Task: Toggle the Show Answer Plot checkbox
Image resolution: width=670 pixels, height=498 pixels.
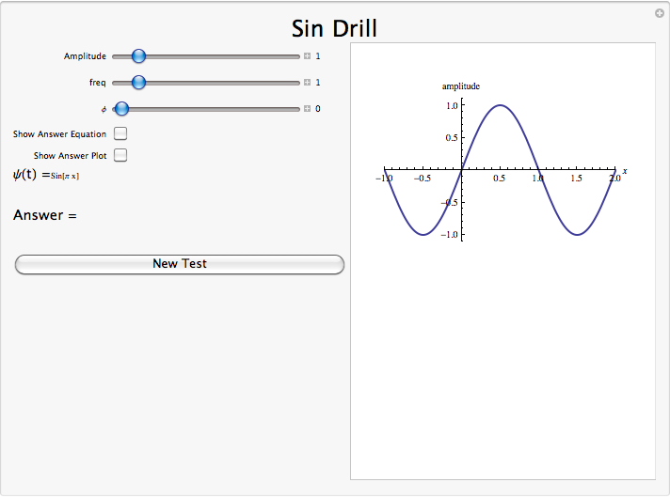Action: pos(120,155)
